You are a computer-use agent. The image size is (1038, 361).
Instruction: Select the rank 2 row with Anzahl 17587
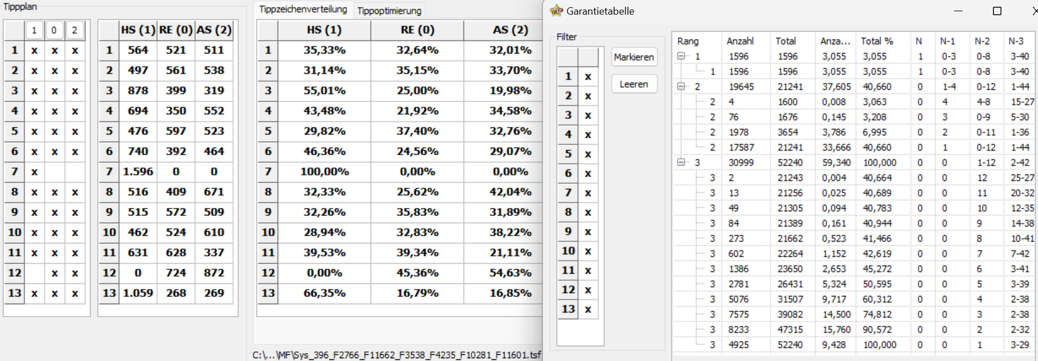click(x=739, y=147)
